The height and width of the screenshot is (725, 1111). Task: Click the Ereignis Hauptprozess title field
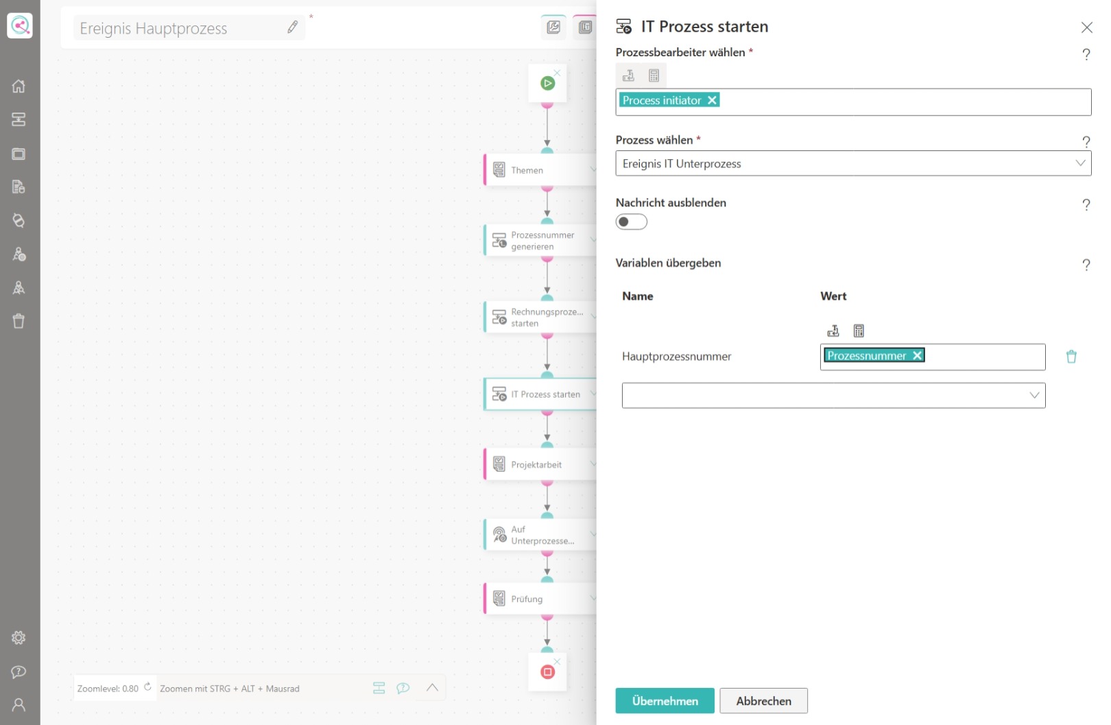point(189,28)
